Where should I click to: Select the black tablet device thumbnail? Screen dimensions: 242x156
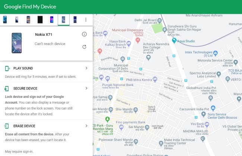40,20
